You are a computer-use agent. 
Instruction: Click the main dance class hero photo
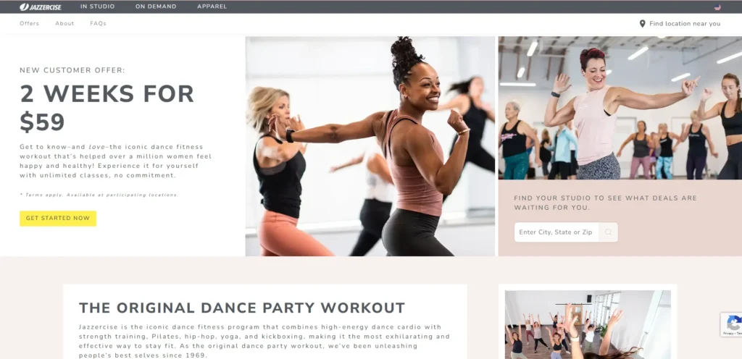pos(370,146)
